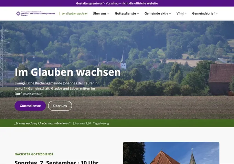This screenshot has height=164, width=234.
Task: Click the purple cross church logo icon
Action: coord(18,13)
